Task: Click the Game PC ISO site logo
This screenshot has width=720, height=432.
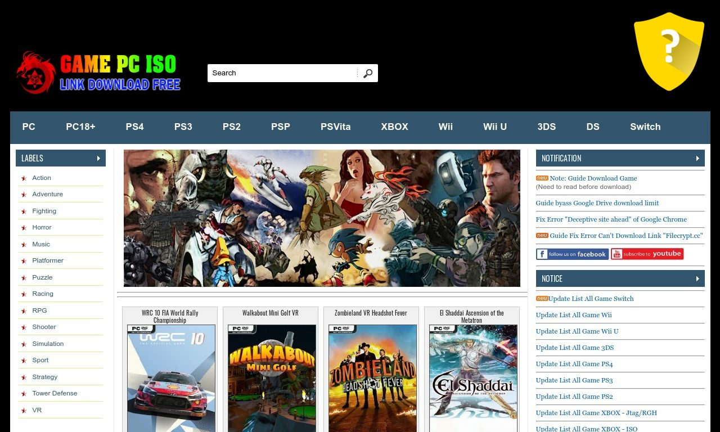Action: point(98,73)
